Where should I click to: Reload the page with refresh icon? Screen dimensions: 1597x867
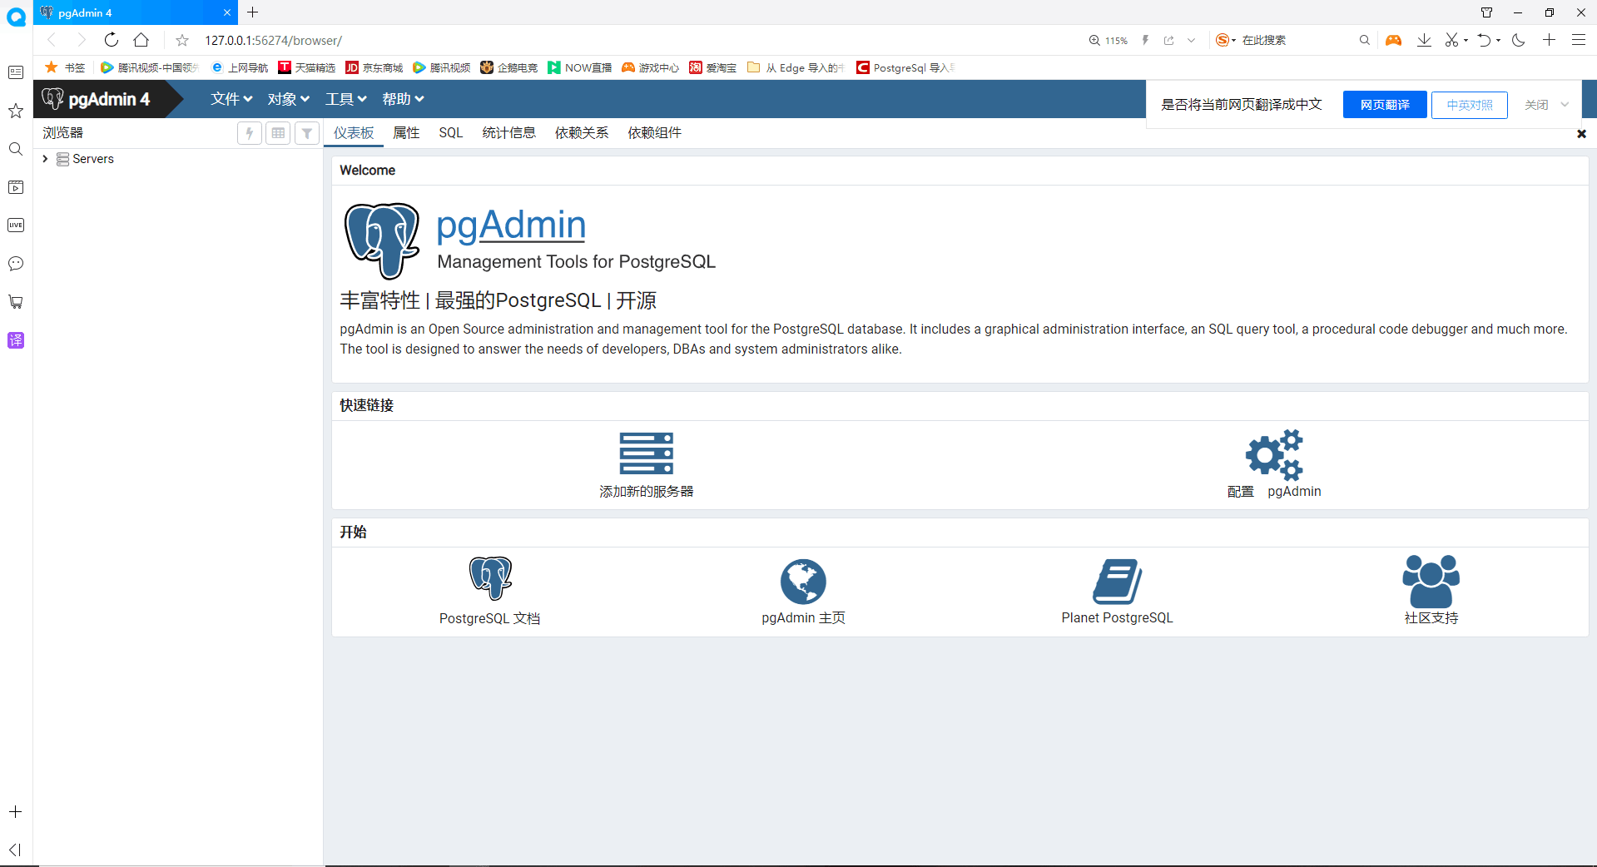[112, 40]
